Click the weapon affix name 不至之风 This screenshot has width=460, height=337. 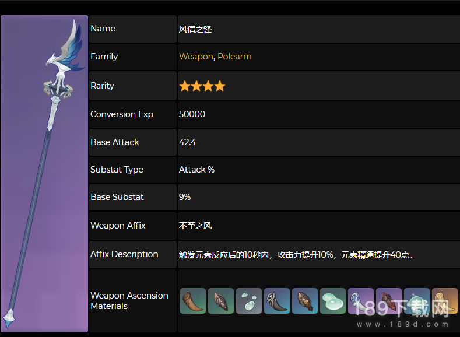pos(195,226)
